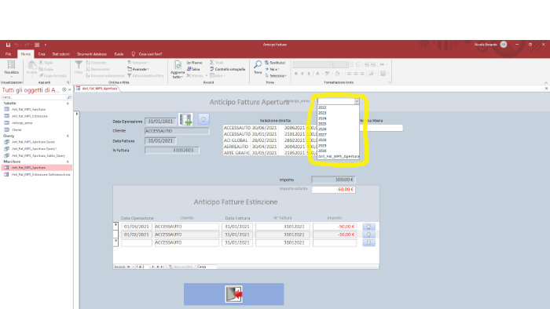Image resolution: width=550 pixels, height=309 pixels.
Task: Open the Crea ribbon tab
Action: (x=42, y=54)
